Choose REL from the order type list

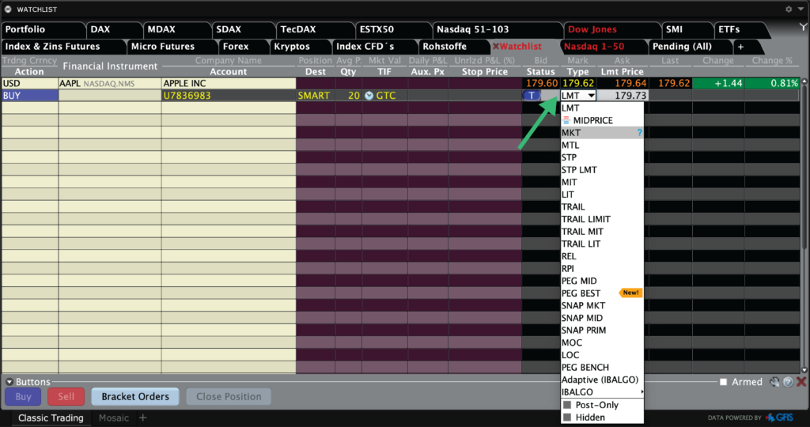point(602,256)
